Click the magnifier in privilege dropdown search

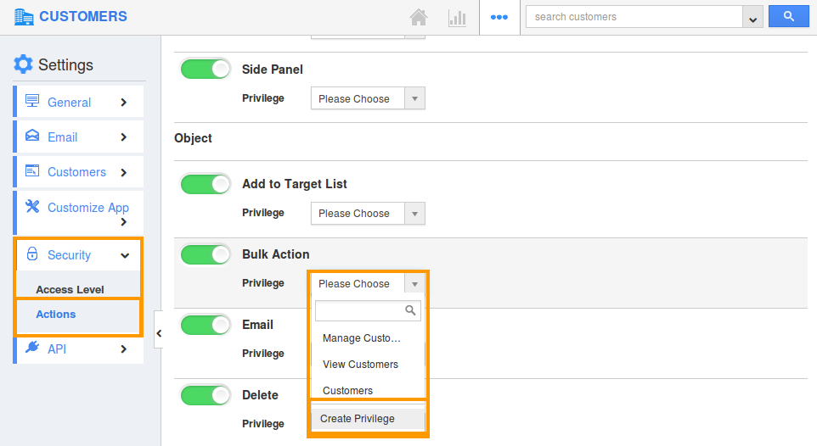pyautogui.click(x=410, y=310)
